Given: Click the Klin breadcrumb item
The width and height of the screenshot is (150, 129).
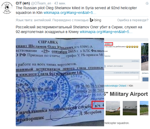Looking at the screenshot, I should point(131,85).
